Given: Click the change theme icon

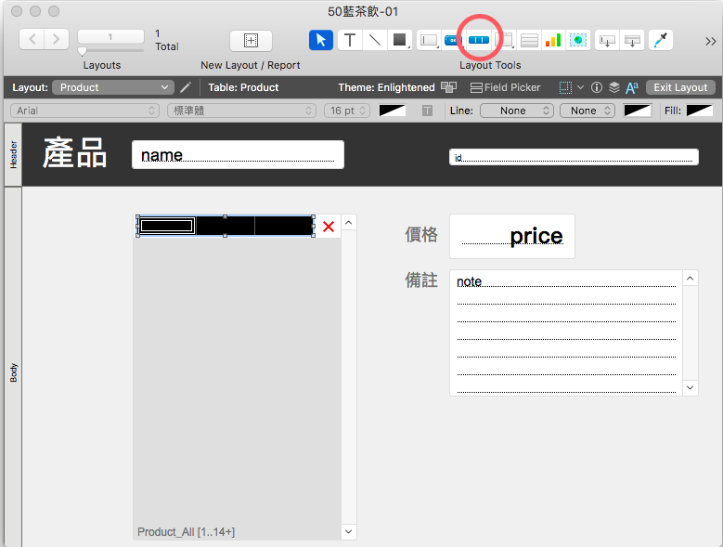Looking at the screenshot, I should point(448,87).
